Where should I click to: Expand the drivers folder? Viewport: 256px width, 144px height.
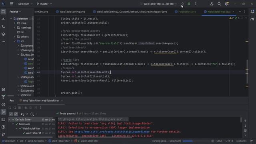click(x=14, y=36)
